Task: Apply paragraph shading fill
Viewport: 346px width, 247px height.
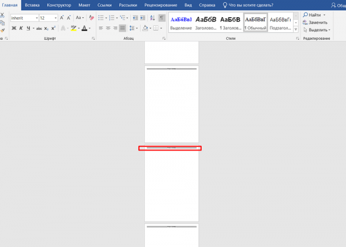Action: (145, 28)
